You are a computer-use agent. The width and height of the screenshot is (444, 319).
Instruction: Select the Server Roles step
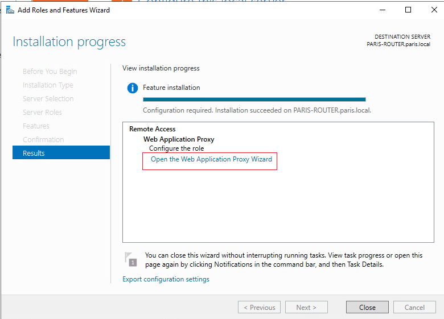pos(42,112)
